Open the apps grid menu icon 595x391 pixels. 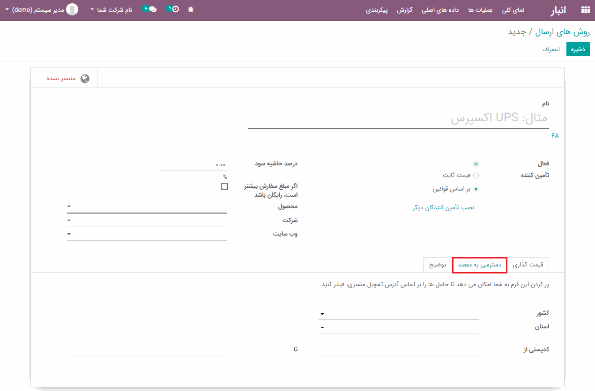coord(585,10)
